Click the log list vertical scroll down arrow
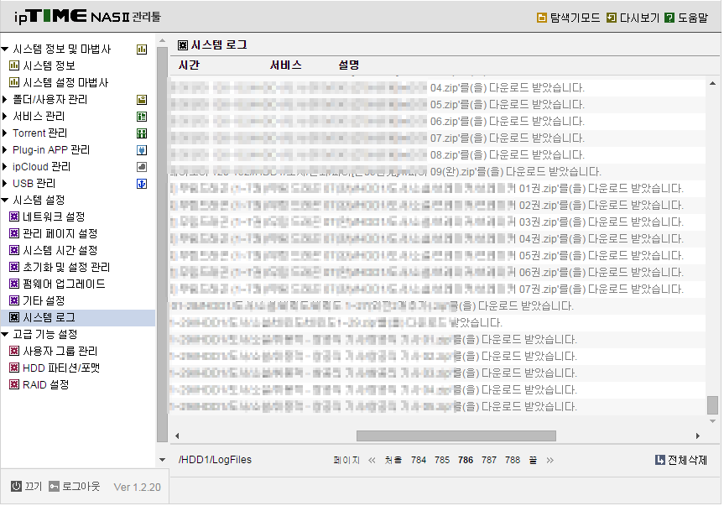Screen dimensions: 724x506 (x=712, y=421)
